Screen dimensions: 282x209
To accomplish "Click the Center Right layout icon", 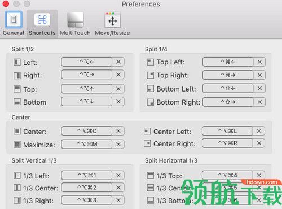I will pos(147,143).
